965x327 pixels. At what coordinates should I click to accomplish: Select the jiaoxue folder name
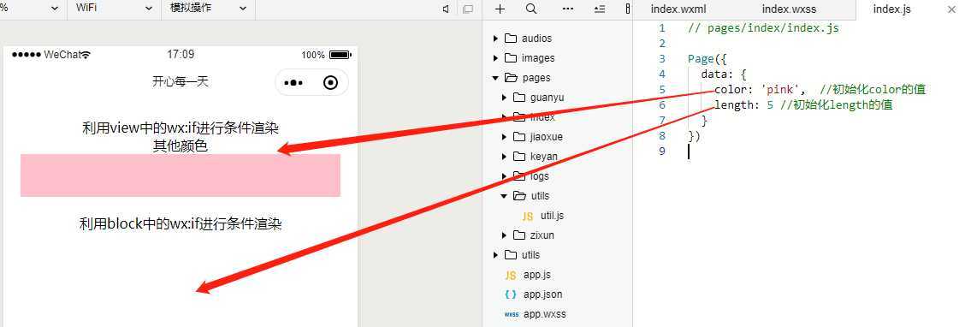pyautogui.click(x=547, y=137)
